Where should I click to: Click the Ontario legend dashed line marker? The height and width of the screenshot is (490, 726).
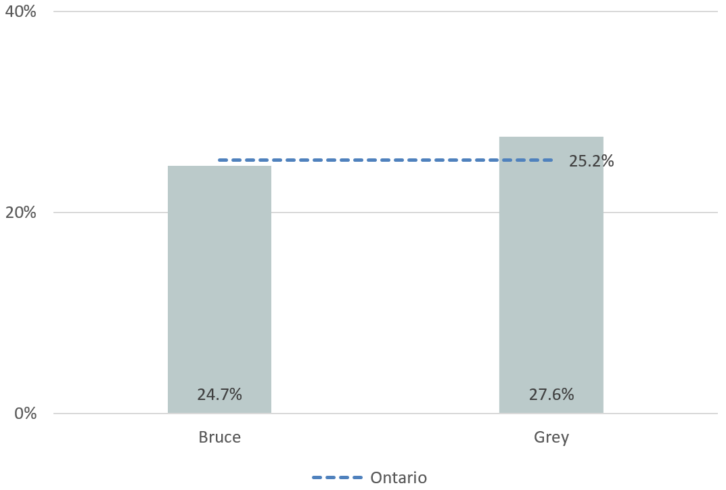click(337, 478)
